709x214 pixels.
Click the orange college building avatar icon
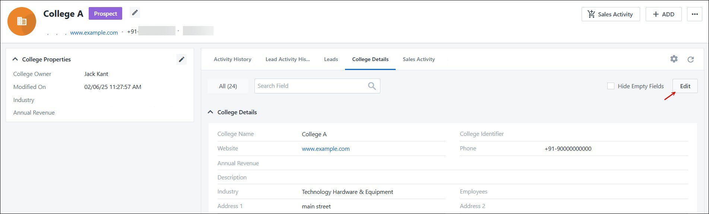(22, 22)
